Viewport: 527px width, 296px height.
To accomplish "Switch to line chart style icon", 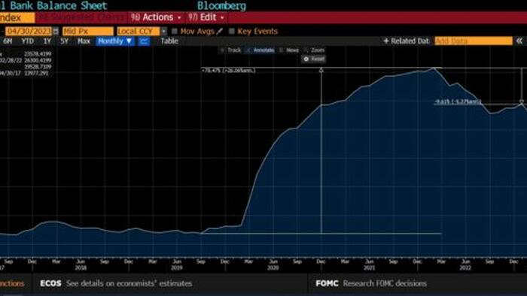I will pyautogui.click(x=145, y=41).
